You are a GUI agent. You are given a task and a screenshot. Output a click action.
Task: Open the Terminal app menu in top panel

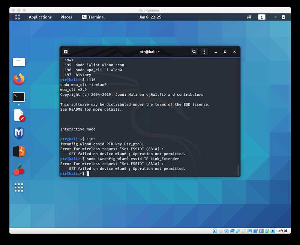[93, 17]
